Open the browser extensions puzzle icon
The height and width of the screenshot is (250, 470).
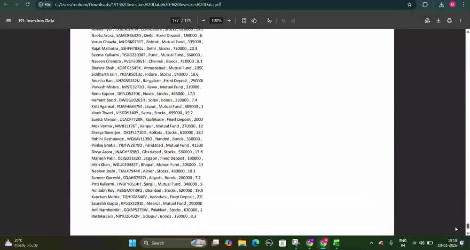425,5
